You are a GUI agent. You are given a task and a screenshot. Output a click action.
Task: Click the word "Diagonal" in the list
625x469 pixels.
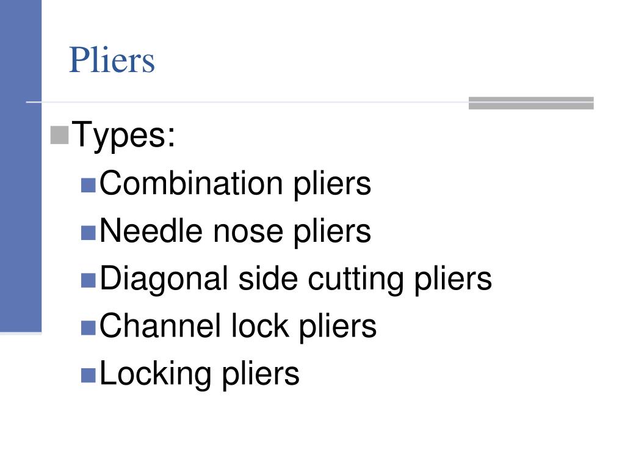164,279
